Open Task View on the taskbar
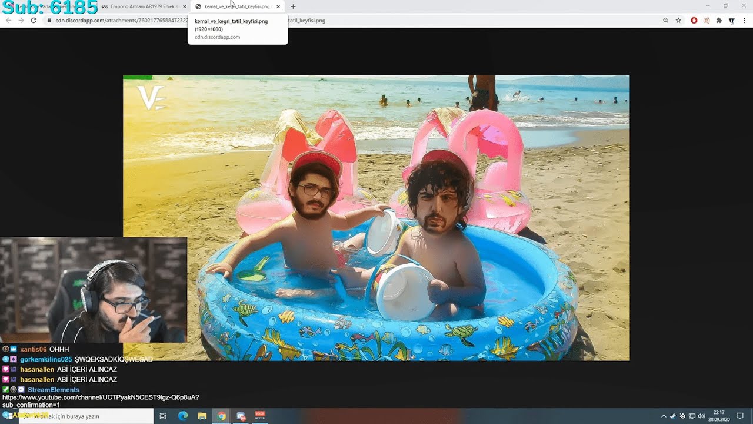 [x=163, y=416]
